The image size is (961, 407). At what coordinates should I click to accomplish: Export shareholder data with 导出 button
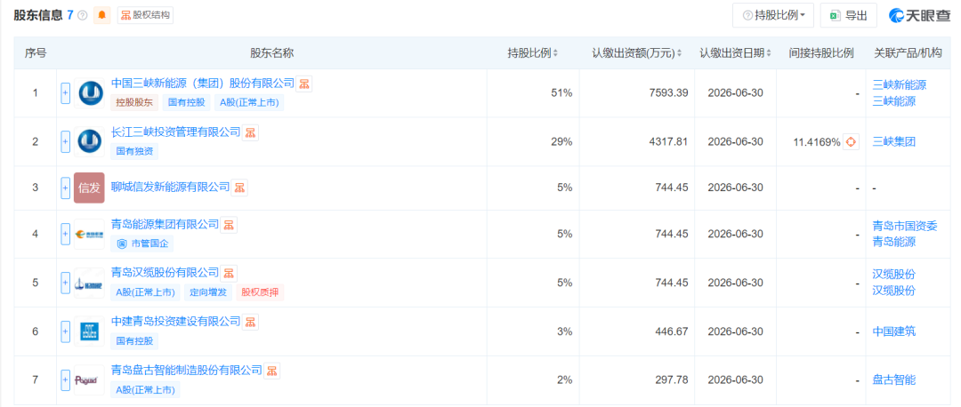click(x=848, y=15)
